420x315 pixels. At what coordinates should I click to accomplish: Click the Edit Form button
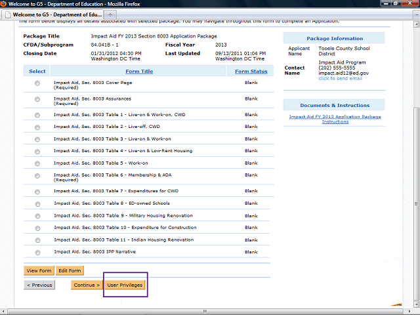pos(70,270)
